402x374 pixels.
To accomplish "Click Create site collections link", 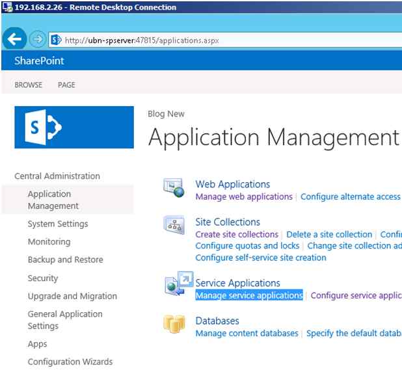I will click(237, 234).
